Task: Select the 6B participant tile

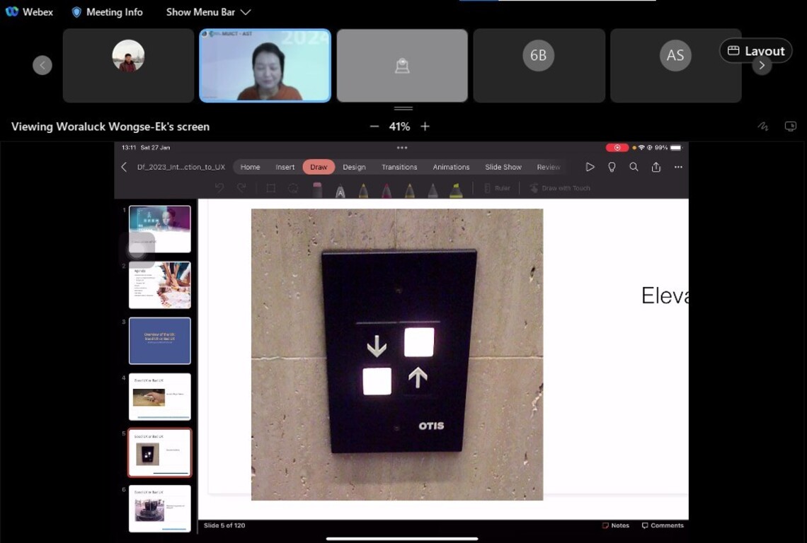Action: (x=538, y=65)
